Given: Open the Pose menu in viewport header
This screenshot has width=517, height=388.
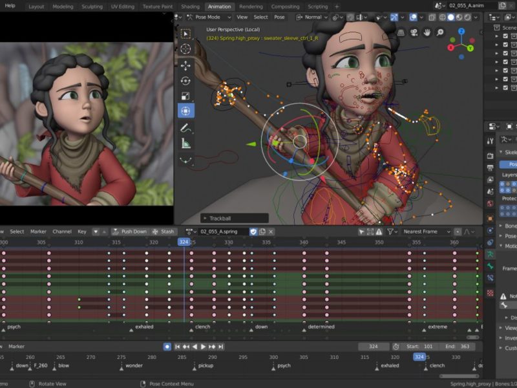Looking at the screenshot, I should point(279,17).
